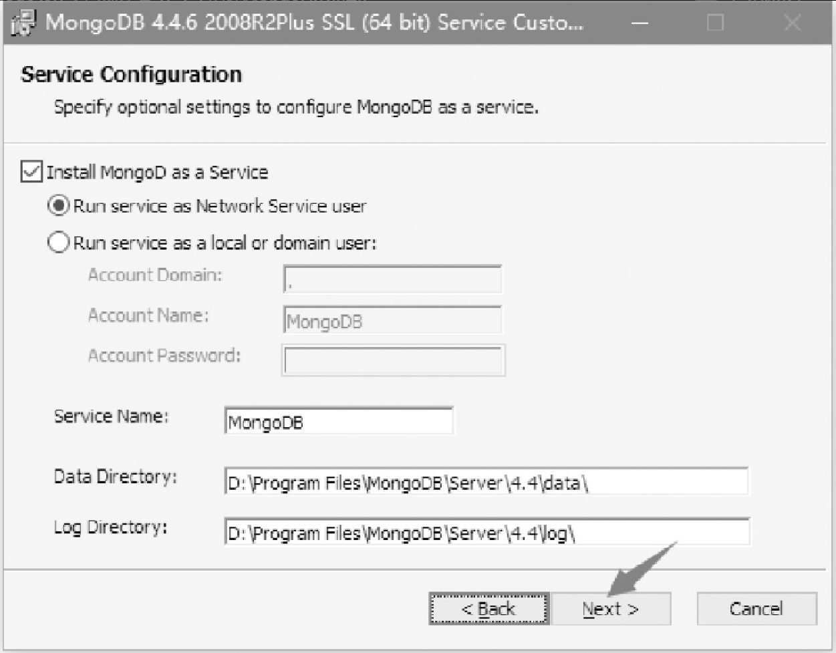This screenshot has height=653, width=836.
Task: Click the Log Directory path field
Action: tap(487, 531)
